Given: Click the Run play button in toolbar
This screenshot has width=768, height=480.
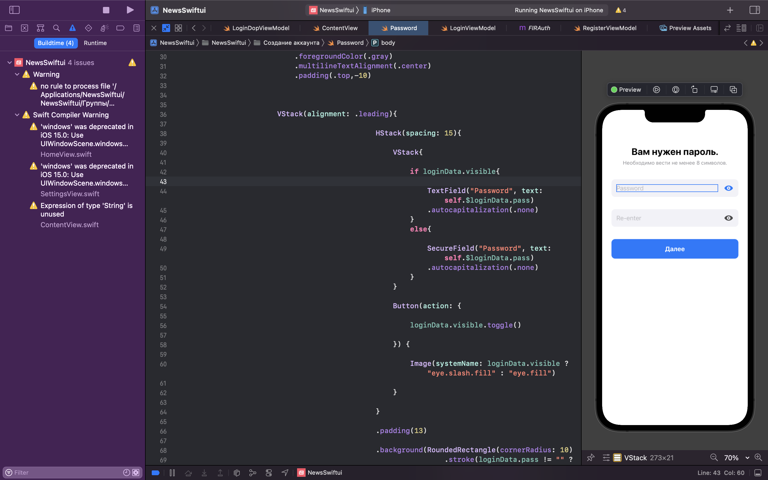Looking at the screenshot, I should pos(130,10).
